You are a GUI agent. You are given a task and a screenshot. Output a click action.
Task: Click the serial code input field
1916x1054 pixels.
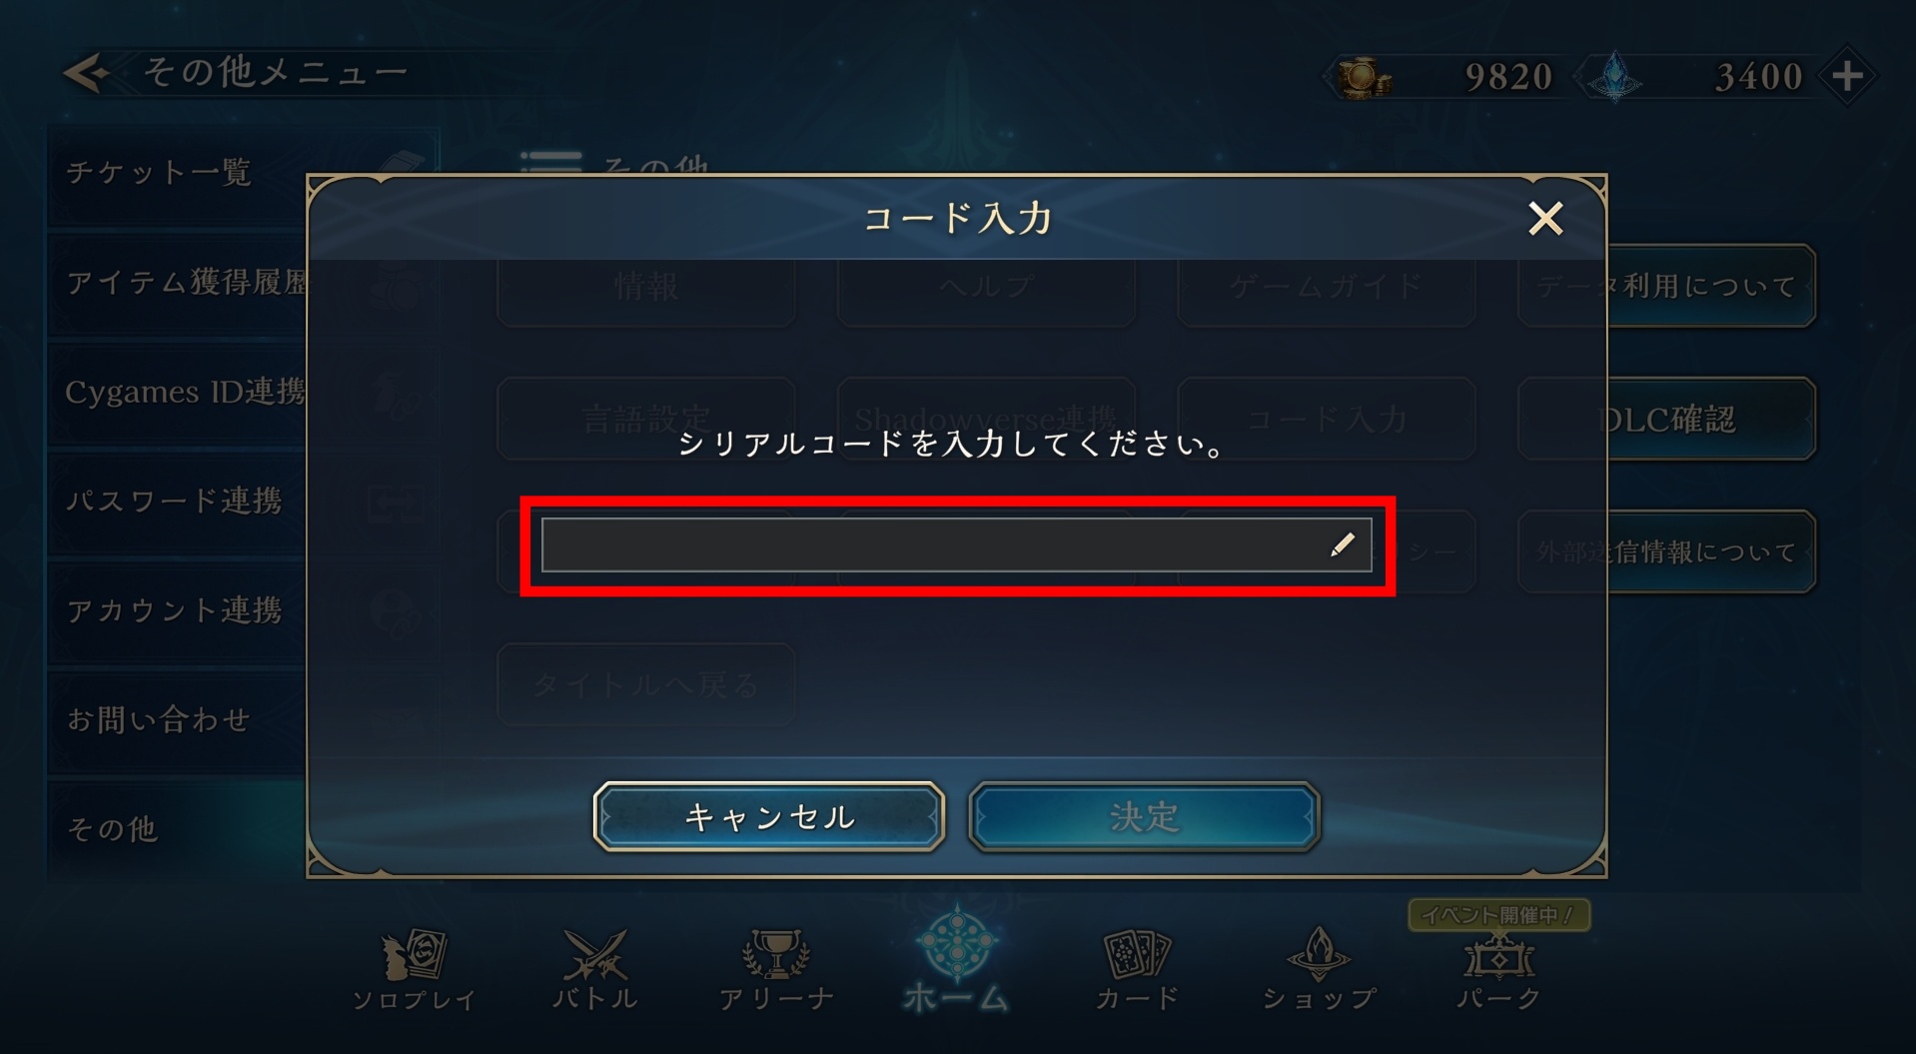(956, 544)
